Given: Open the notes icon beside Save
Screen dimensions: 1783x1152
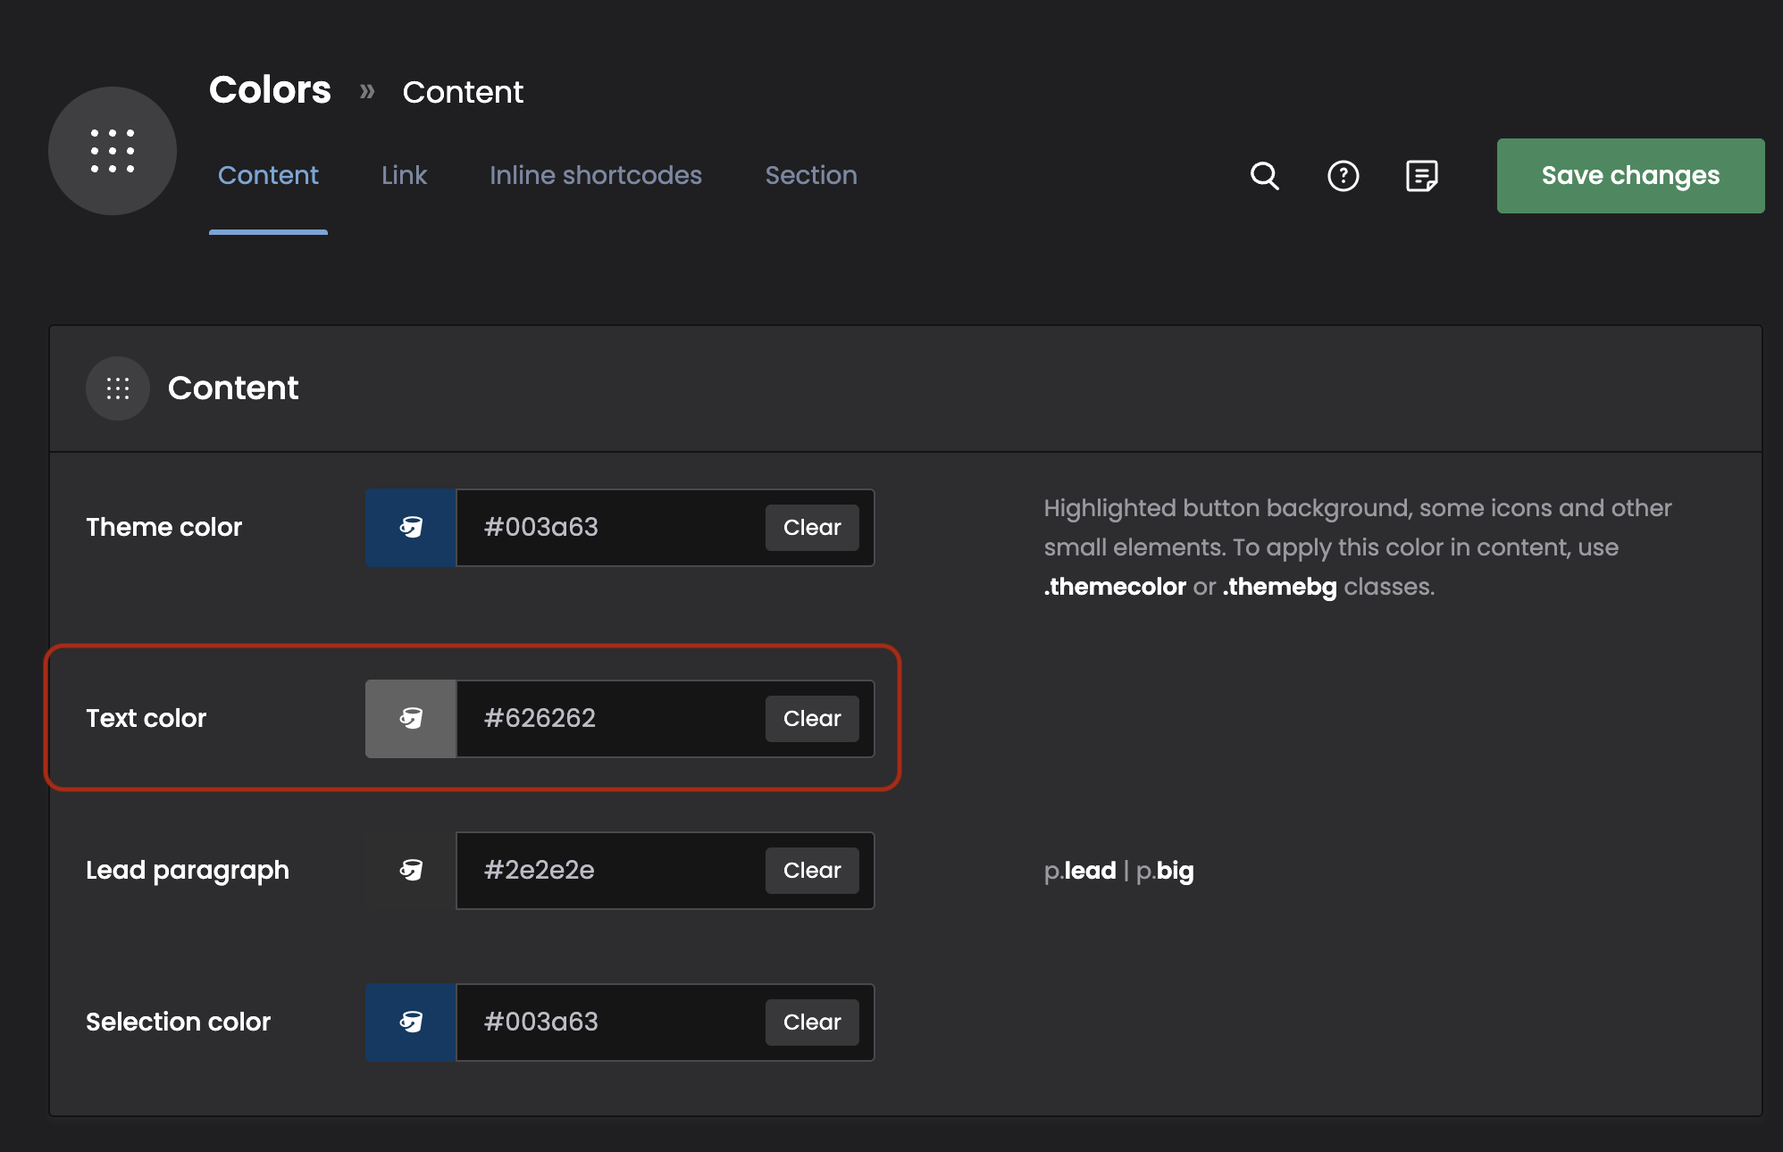Looking at the screenshot, I should (x=1421, y=176).
